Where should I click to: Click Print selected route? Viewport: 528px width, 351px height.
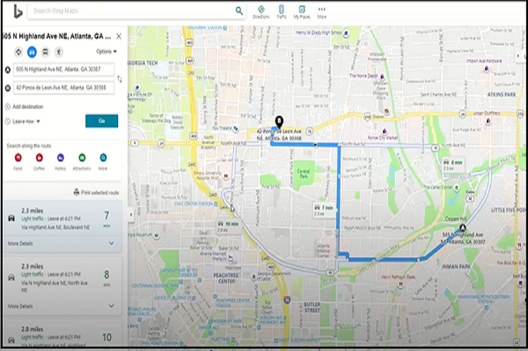coord(98,192)
